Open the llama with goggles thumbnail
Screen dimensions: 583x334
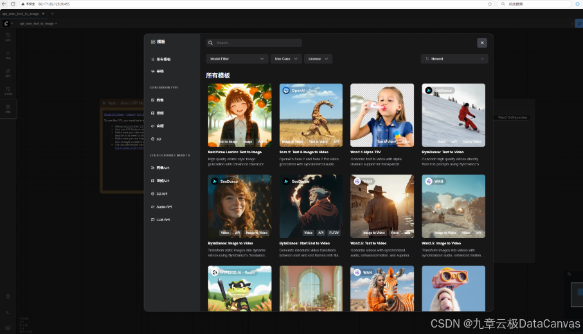(x=453, y=288)
